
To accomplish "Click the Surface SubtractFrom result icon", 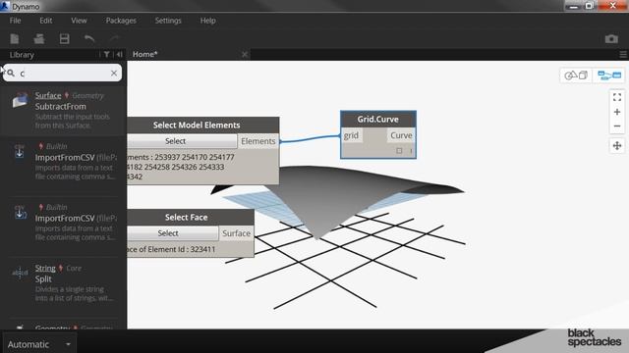I will (20, 100).
